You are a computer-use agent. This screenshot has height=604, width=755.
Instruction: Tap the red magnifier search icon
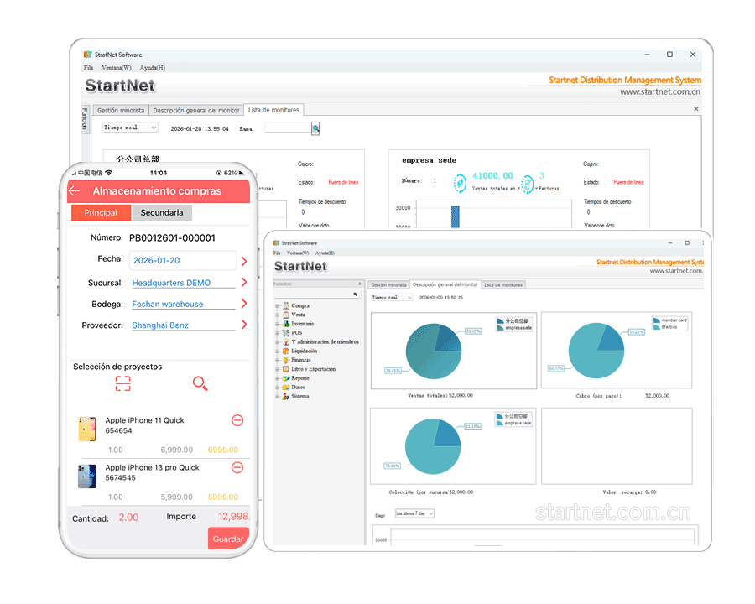pyautogui.click(x=200, y=383)
